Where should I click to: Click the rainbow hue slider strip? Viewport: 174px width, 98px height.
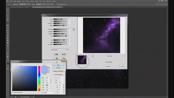coord(39,78)
